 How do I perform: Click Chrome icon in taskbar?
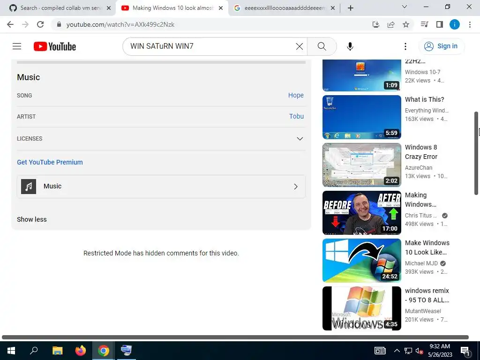[104, 351]
